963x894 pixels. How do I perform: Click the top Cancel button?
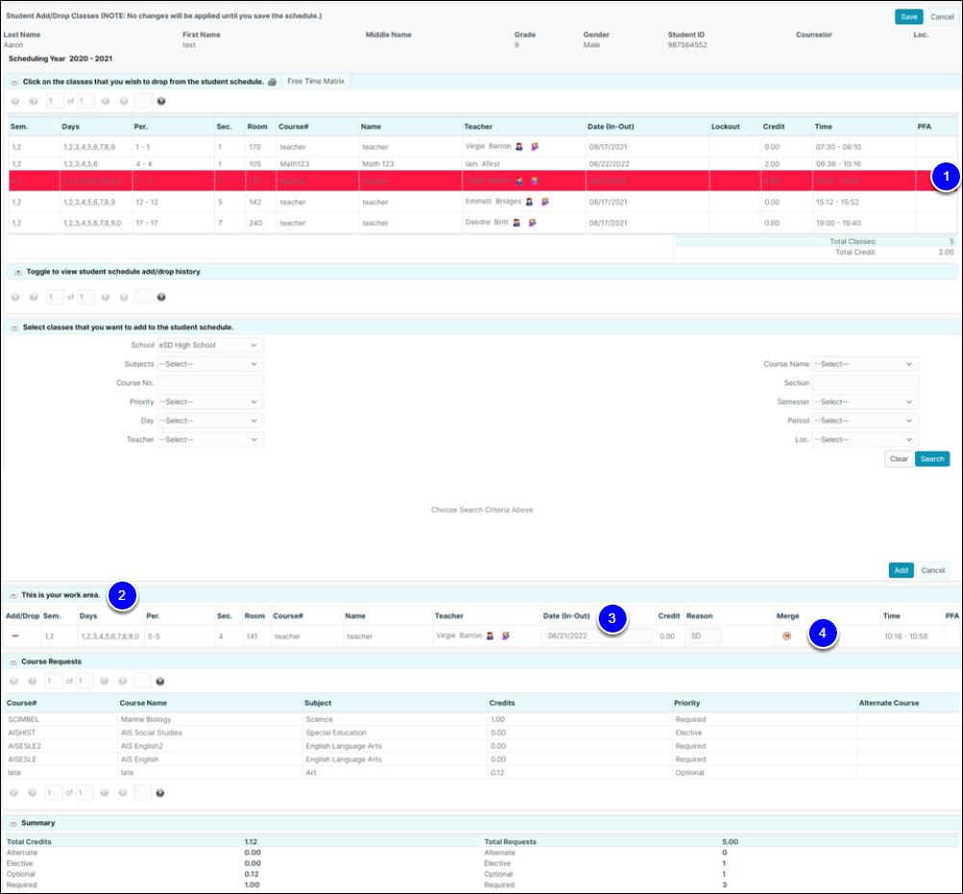[x=942, y=17]
